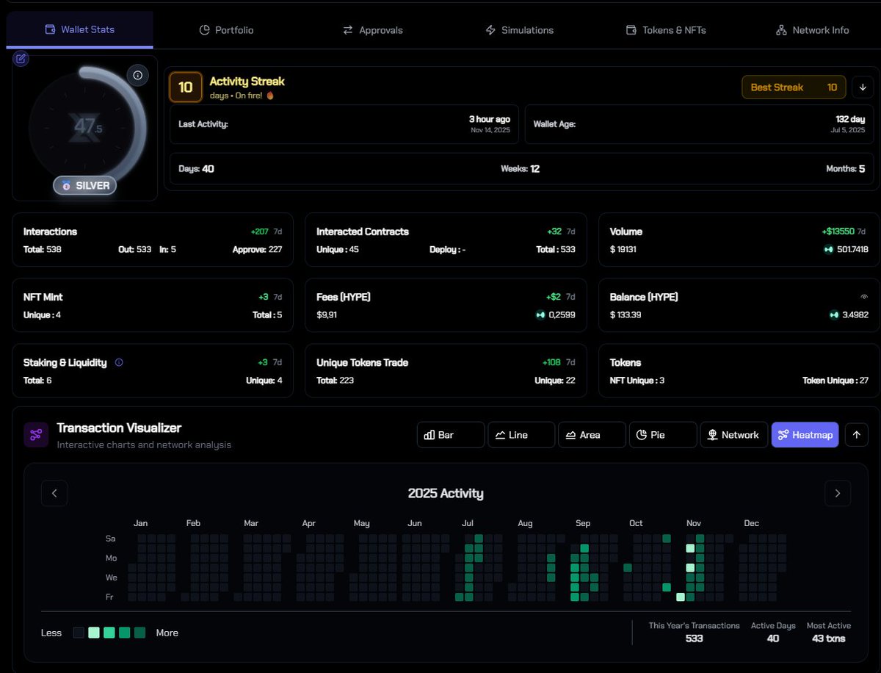Screen dimensions: 881x673
Task: Click the 2025 Activity heading
Action: (x=446, y=494)
